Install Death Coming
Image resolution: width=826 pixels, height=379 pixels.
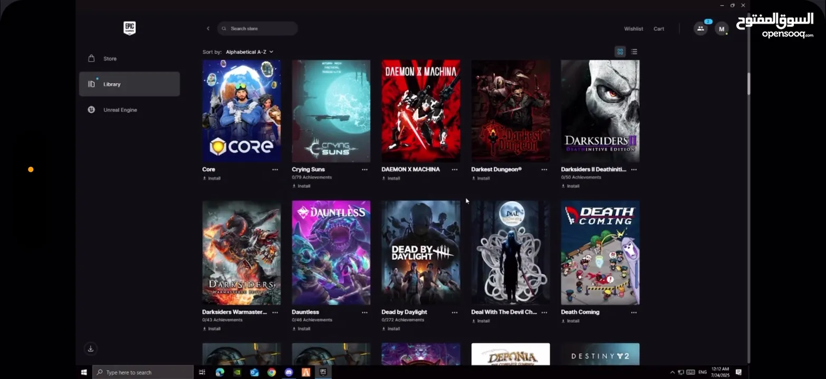570,321
